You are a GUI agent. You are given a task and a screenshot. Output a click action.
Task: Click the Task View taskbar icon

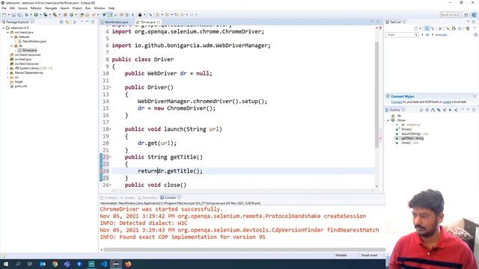pos(30,264)
